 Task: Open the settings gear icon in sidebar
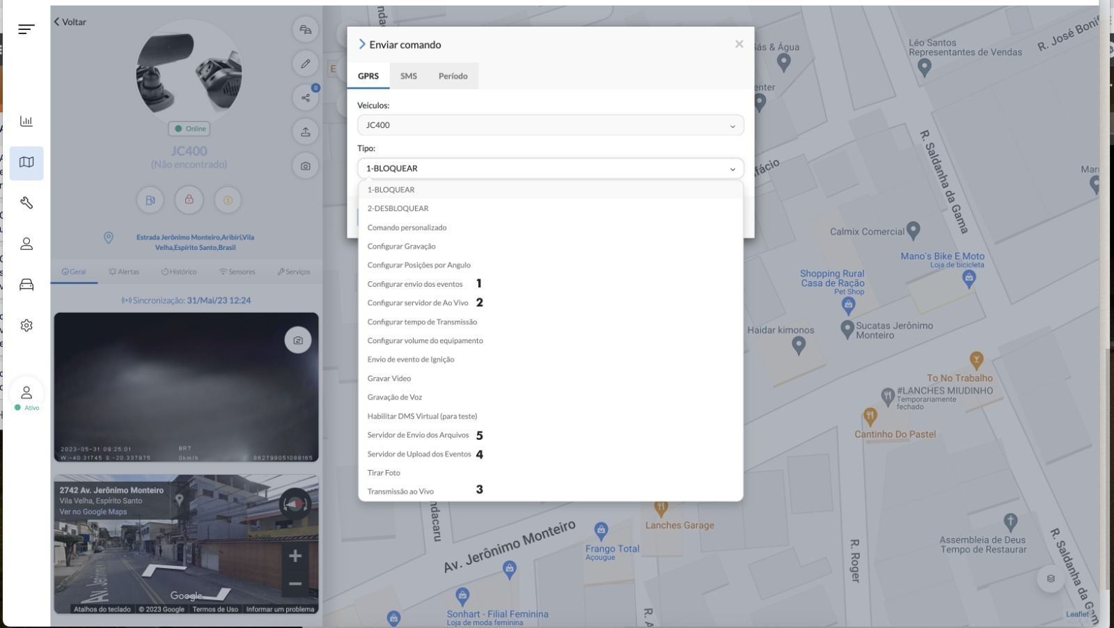(26, 325)
